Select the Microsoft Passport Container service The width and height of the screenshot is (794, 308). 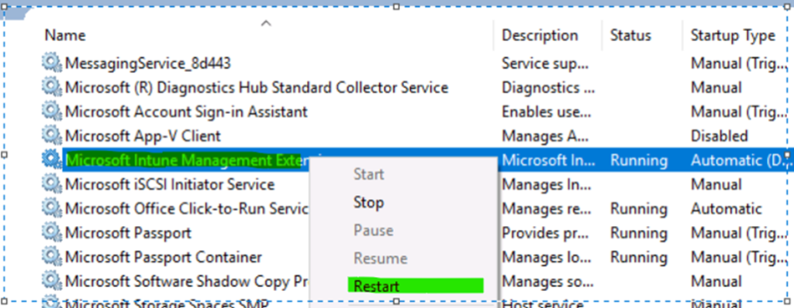tap(164, 257)
